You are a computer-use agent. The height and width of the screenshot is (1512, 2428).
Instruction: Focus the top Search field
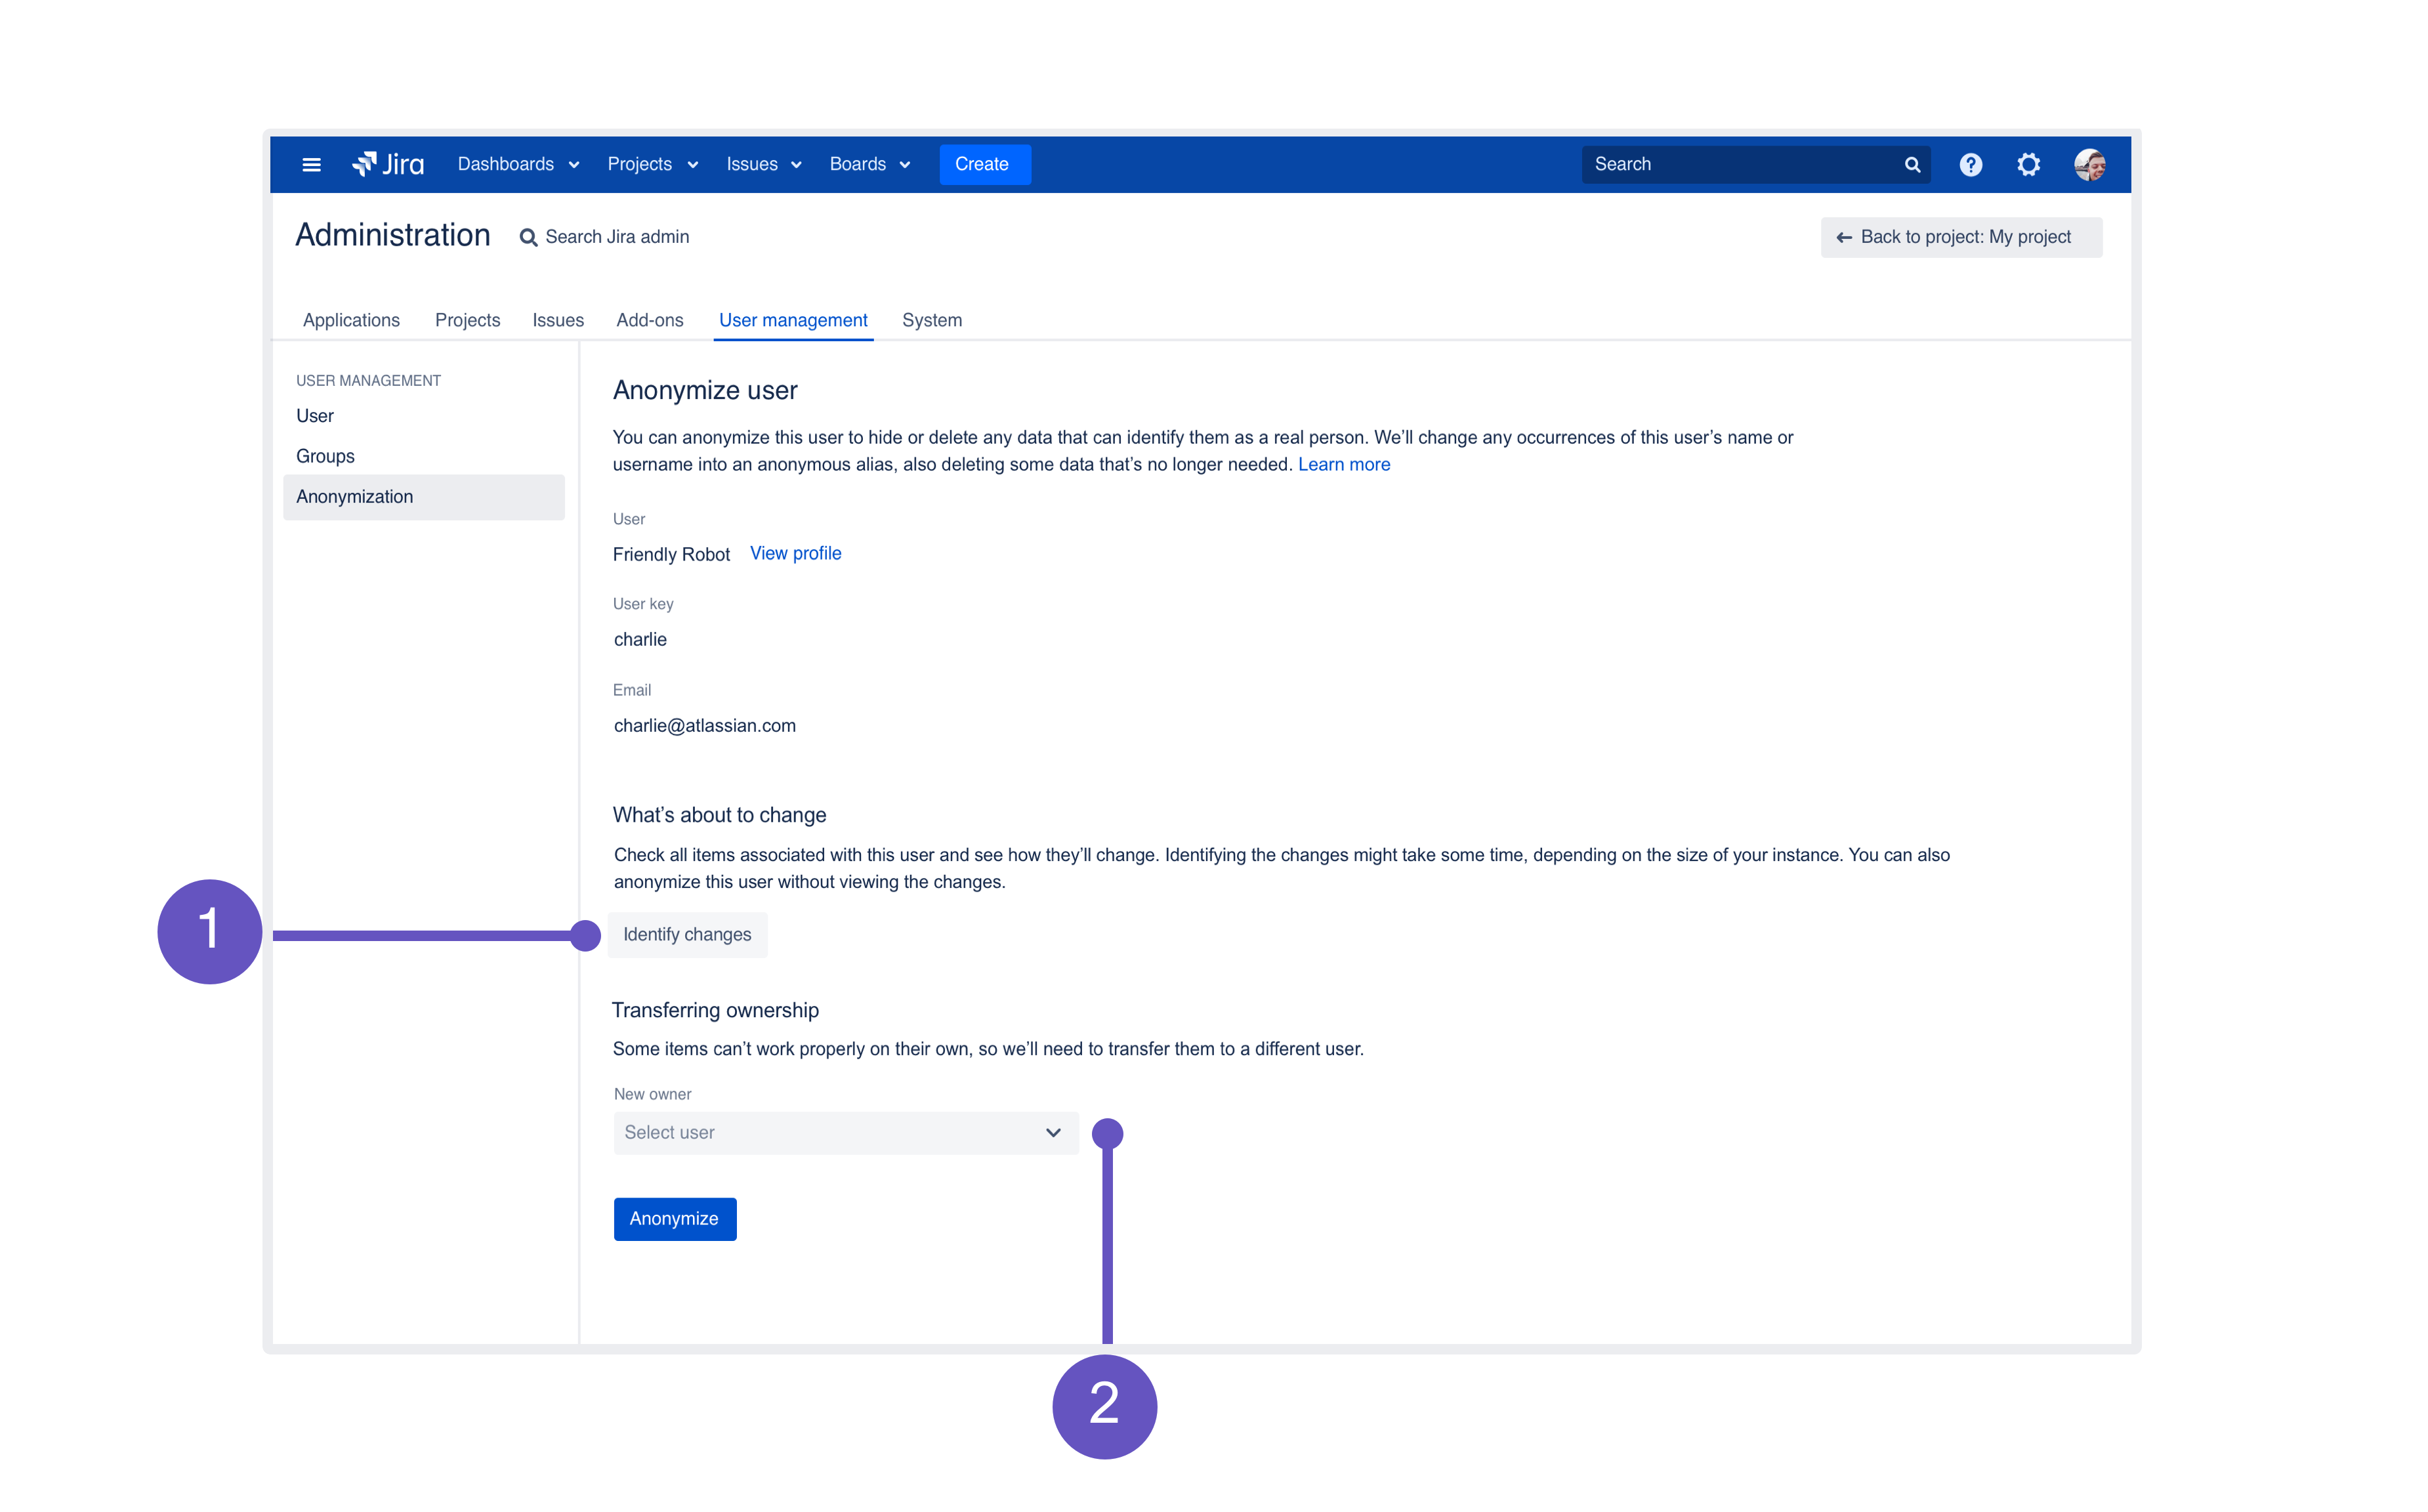coord(1755,165)
